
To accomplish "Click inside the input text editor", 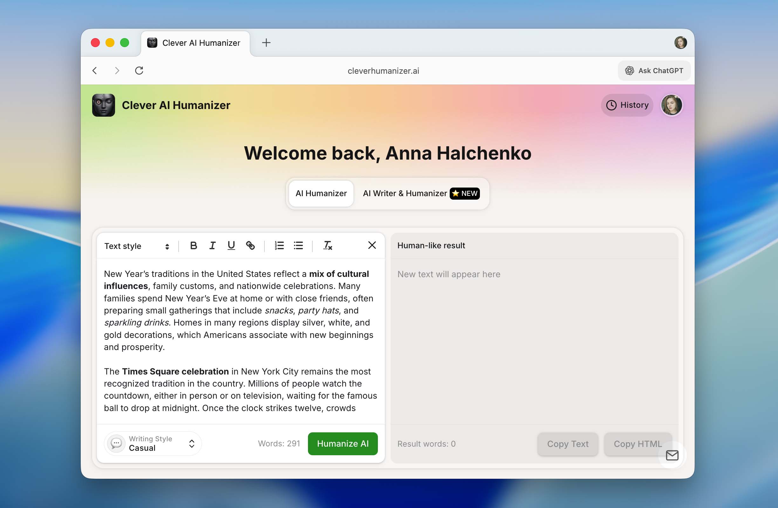I will tap(241, 341).
